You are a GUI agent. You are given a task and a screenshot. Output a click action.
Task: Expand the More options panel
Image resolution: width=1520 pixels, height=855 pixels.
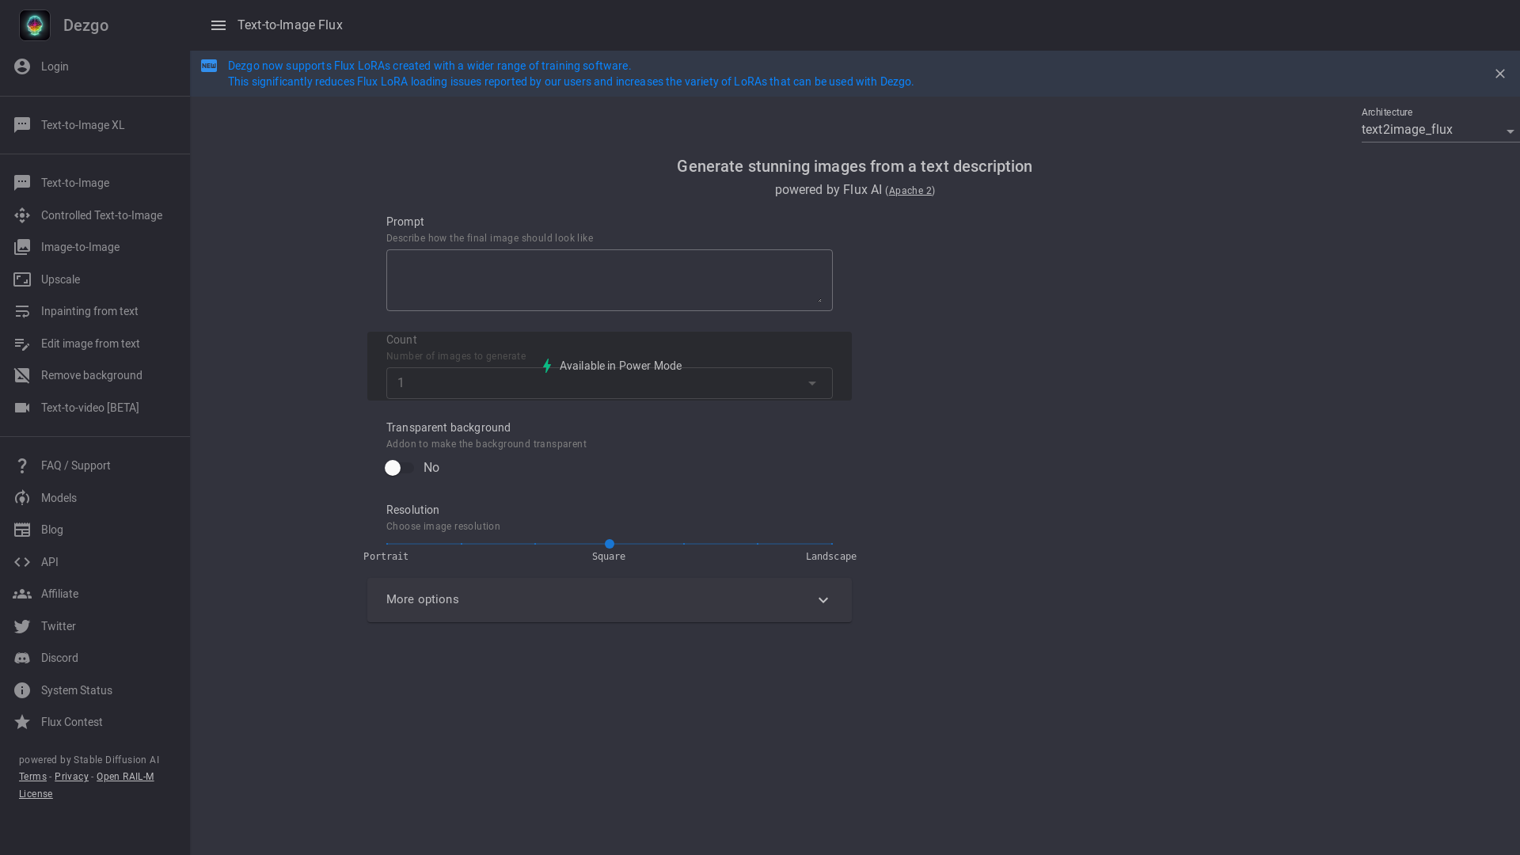[610, 600]
